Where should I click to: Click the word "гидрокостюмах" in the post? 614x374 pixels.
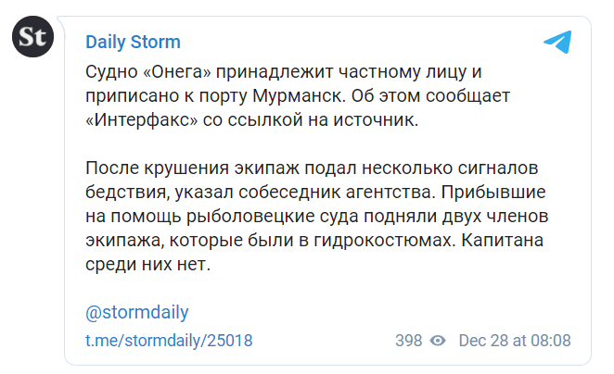click(x=361, y=240)
